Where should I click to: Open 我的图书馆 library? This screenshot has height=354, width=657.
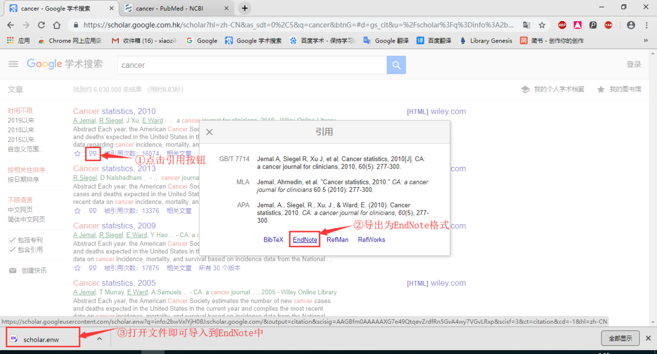pos(618,89)
